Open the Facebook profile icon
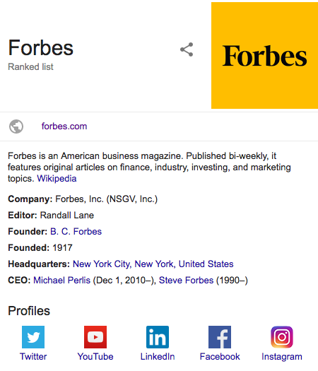Viewport: 318px width, 371px height. pos(220,337)
